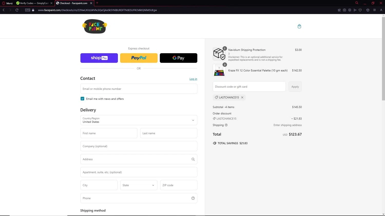The height and width of the screenshot is (216, 385).
Task: Bookmark this page with the heart icon
Action: pyautogui.click(x=360, y=10)
